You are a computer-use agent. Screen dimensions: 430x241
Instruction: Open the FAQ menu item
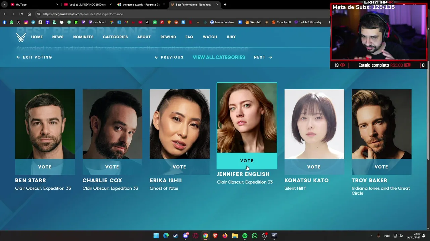coord(189,37)
